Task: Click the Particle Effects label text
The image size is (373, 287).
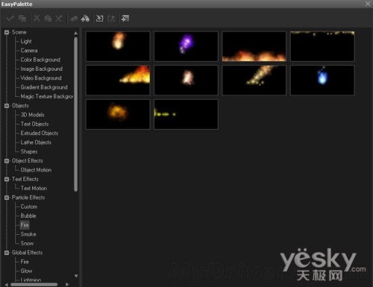Action: pyautogui.click(x=28, y=198)
